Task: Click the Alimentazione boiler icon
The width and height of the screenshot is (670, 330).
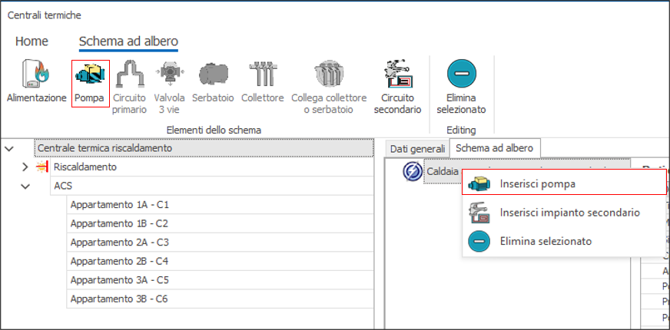Action: click(x=36, y=76)
